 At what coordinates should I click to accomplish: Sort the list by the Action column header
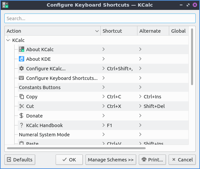(x=50, y=31)
